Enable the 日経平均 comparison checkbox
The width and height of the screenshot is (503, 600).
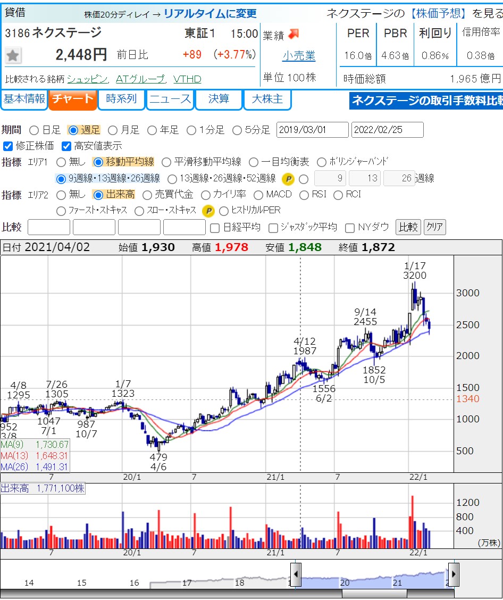point(215,228)
